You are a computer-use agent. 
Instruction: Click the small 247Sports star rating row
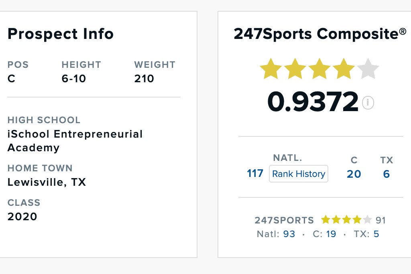(346, 220)
